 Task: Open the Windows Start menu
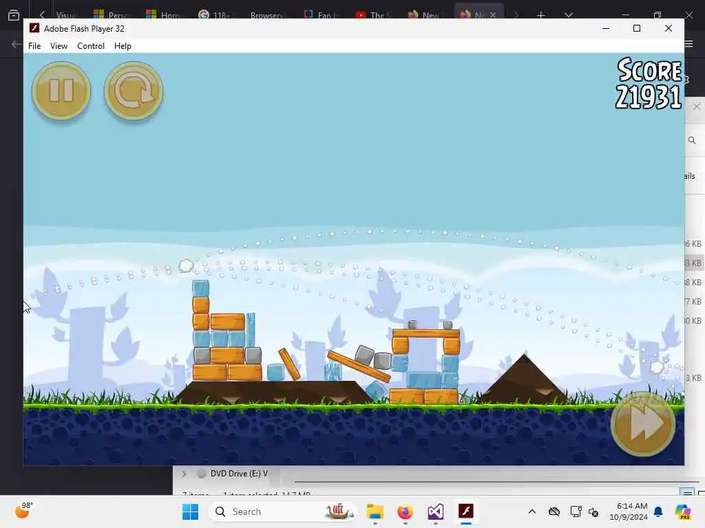[x=190, y=511]
